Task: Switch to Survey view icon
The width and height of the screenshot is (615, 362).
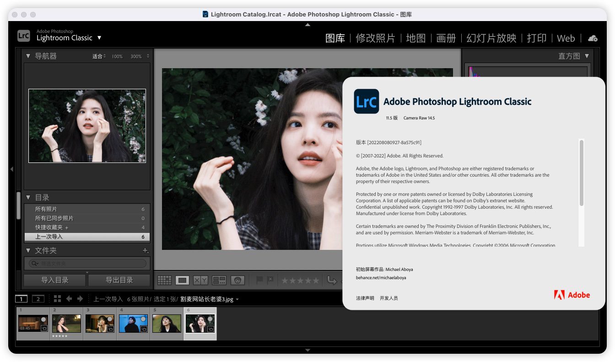Action: click(219, 280)
